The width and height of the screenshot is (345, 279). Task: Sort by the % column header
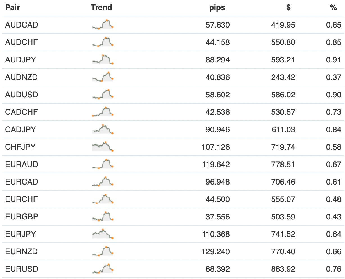tap(333, 8)
